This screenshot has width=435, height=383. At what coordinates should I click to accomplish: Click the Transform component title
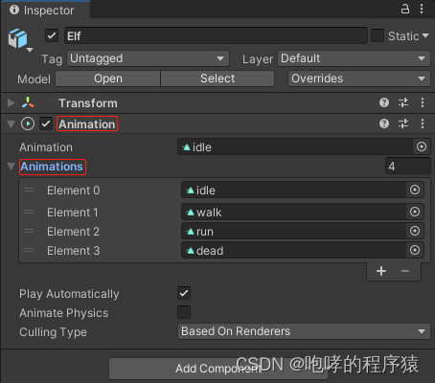pos(88,103)
